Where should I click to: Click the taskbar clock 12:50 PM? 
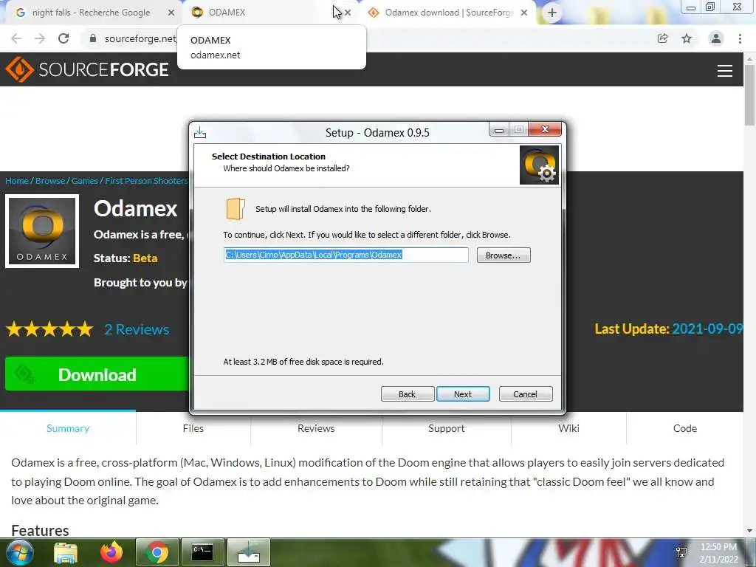(x=718, y=547)
